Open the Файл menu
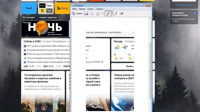Screen dimensions: 200x112 (x=74, y=9)
